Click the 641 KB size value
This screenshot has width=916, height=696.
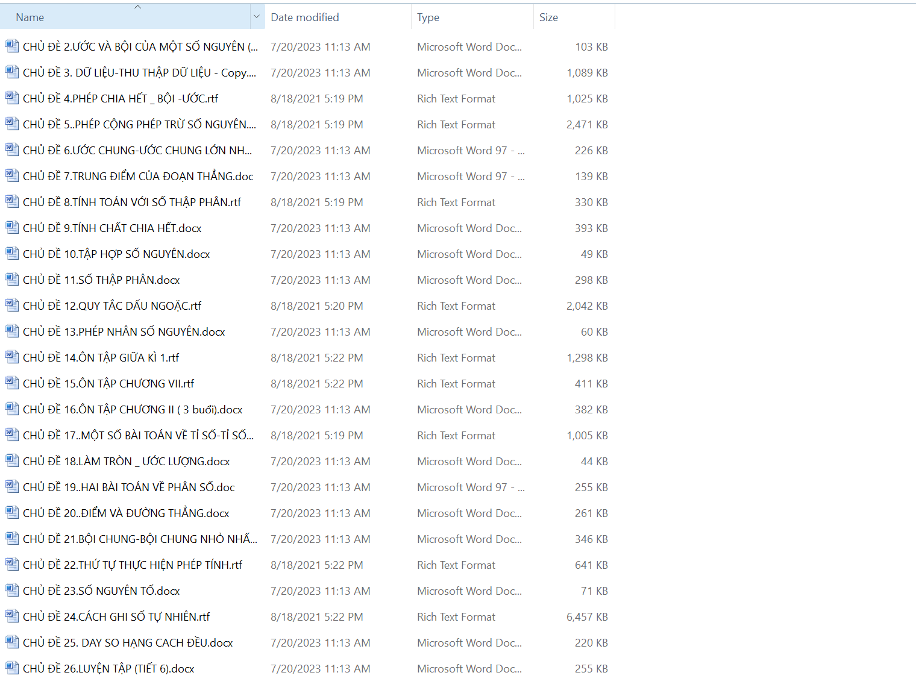pyautogui.click(x=591, y=565)
